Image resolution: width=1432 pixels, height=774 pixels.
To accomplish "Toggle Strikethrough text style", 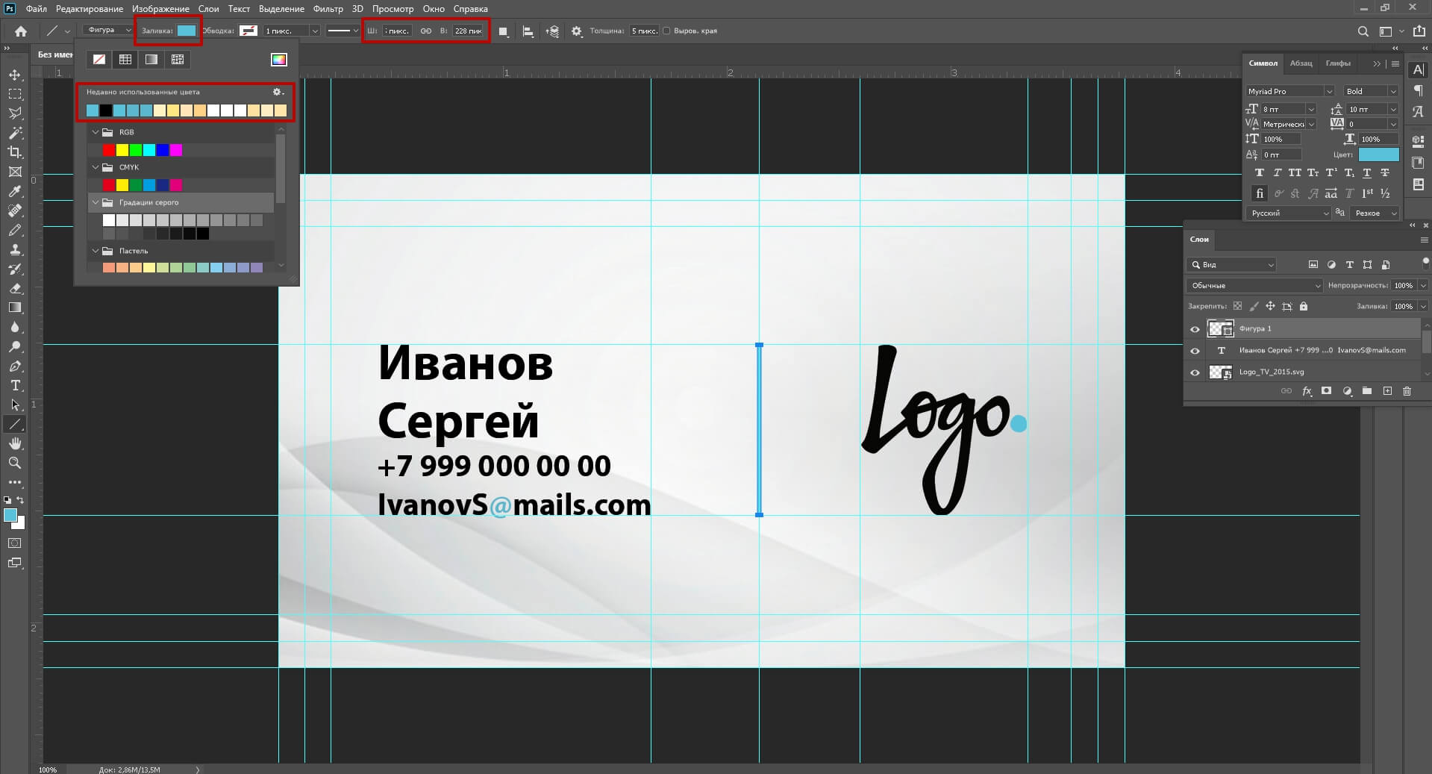I will pyautogui.click(x=1385, y=172).
